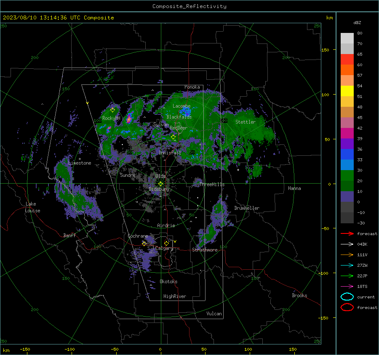This screenshot has height=355, width=379.
Task: Click the orange 111V arrow in legend
Action: click(347, 255)
